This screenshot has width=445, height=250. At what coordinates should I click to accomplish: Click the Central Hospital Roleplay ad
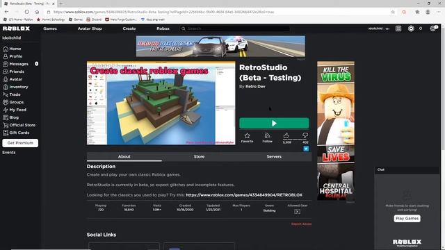336,131
